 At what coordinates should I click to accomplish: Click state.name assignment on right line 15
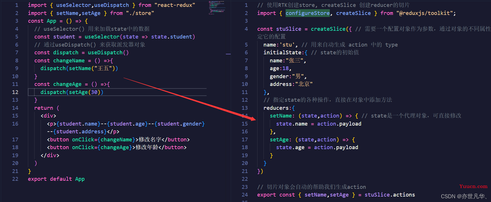pos(319,124)
